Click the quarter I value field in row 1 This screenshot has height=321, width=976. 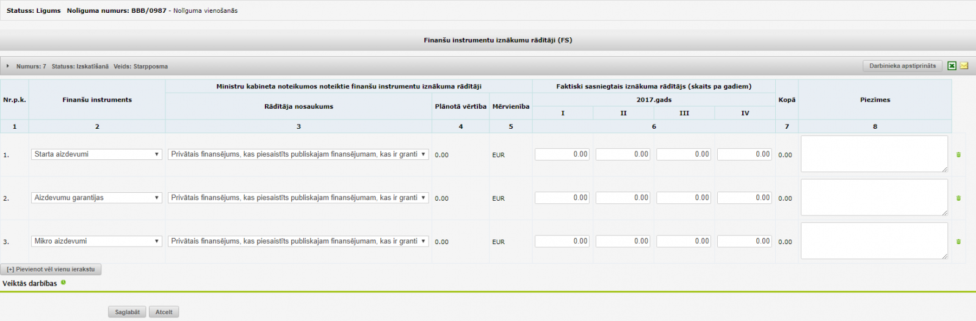click(562, 154)
